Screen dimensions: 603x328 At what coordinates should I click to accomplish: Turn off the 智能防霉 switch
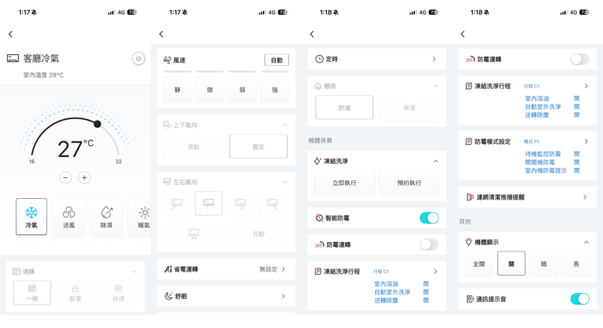[x=429, y=218]
